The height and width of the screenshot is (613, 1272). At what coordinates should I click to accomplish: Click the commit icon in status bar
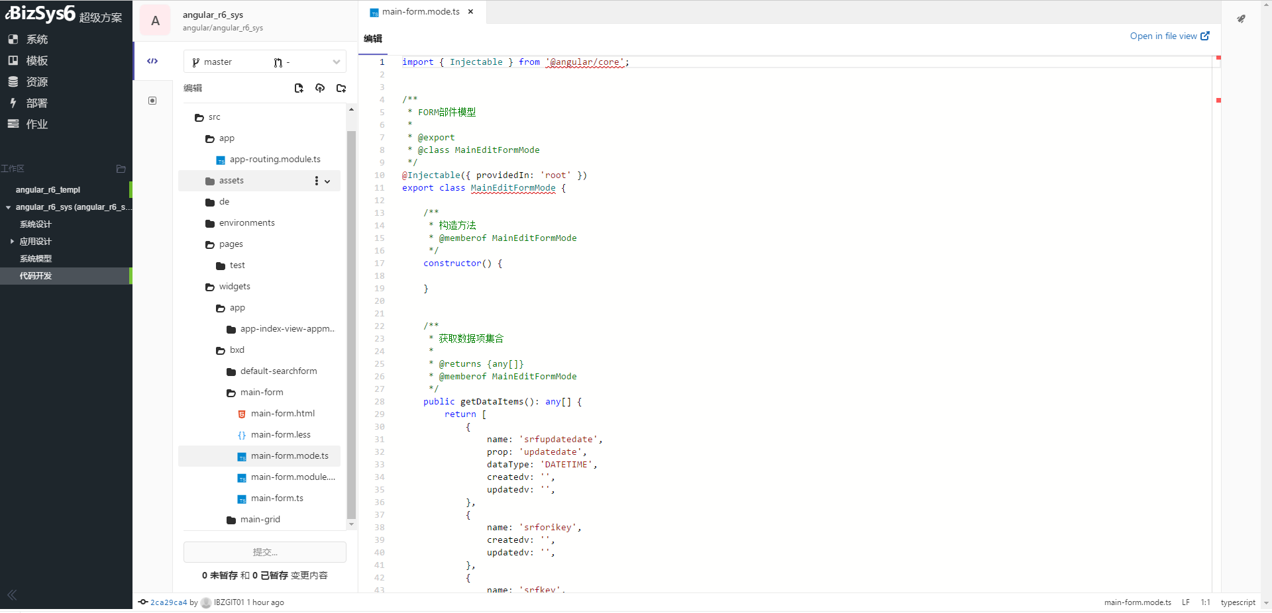coord(143,602)
